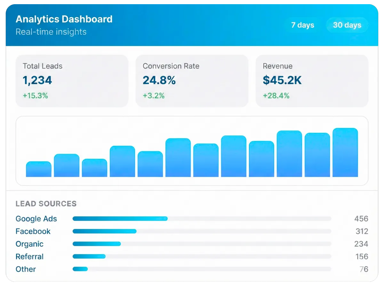This screenshot has height=286, width=384.
Task: Click the tallest bar in the chart
Action: click(x=345, y=153)
